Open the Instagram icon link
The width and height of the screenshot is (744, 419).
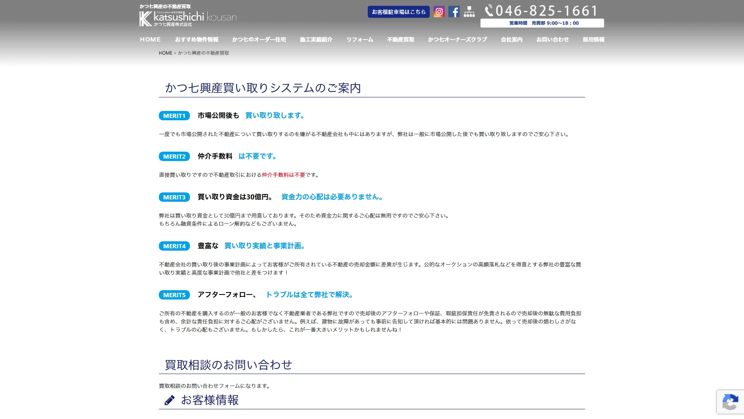tap(439, 12)
